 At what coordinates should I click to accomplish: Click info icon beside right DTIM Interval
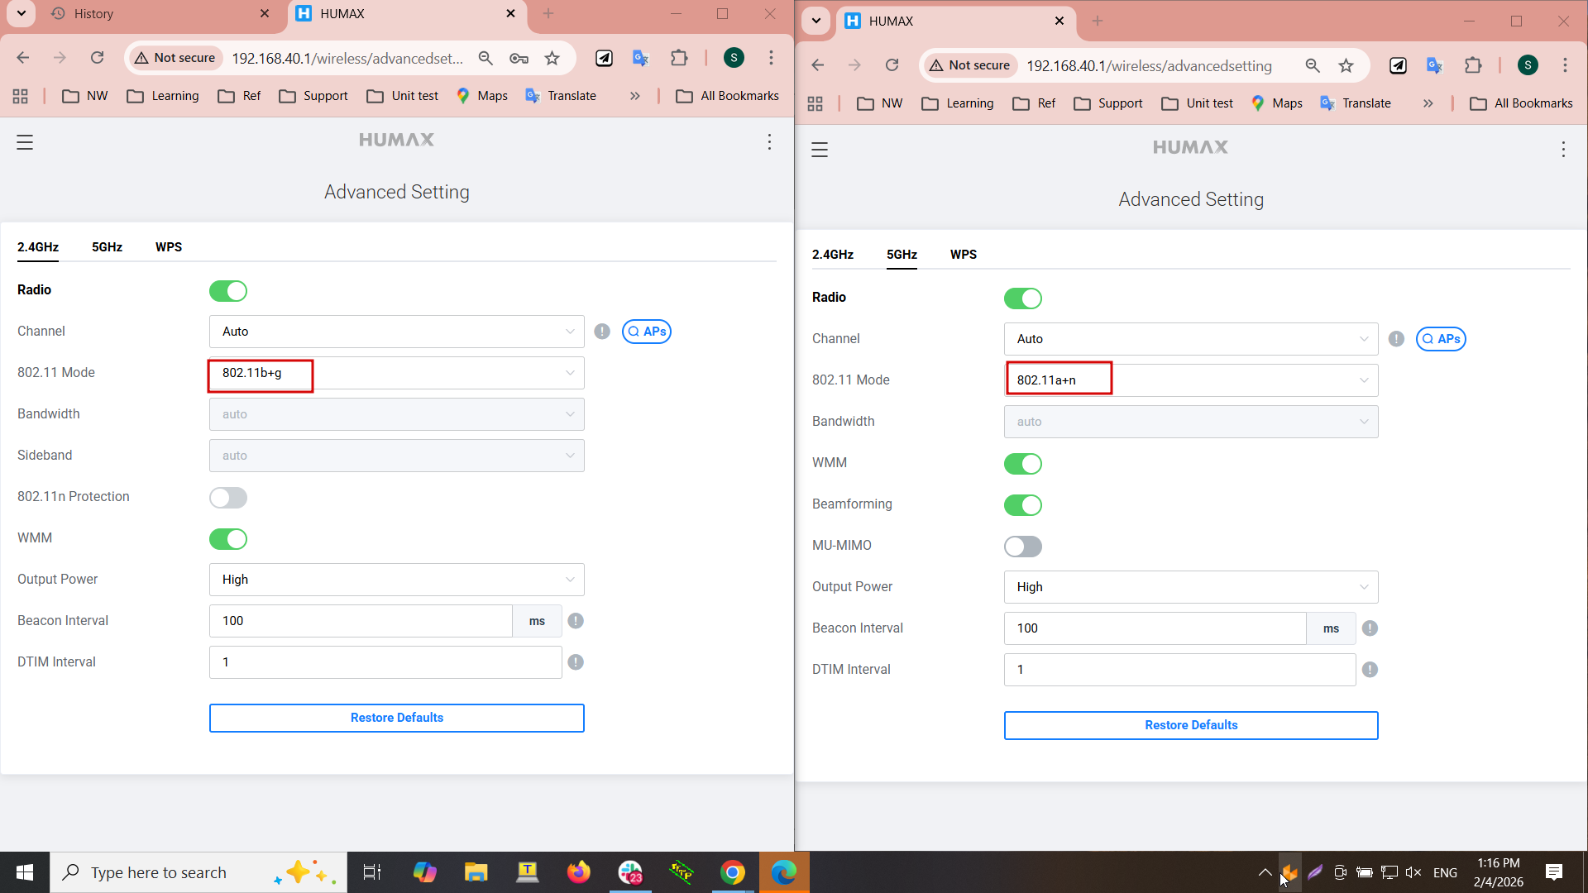(1370, 670)
